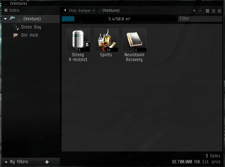
Task: Open the Ore Hold in the index
Action: click(29, 35)
